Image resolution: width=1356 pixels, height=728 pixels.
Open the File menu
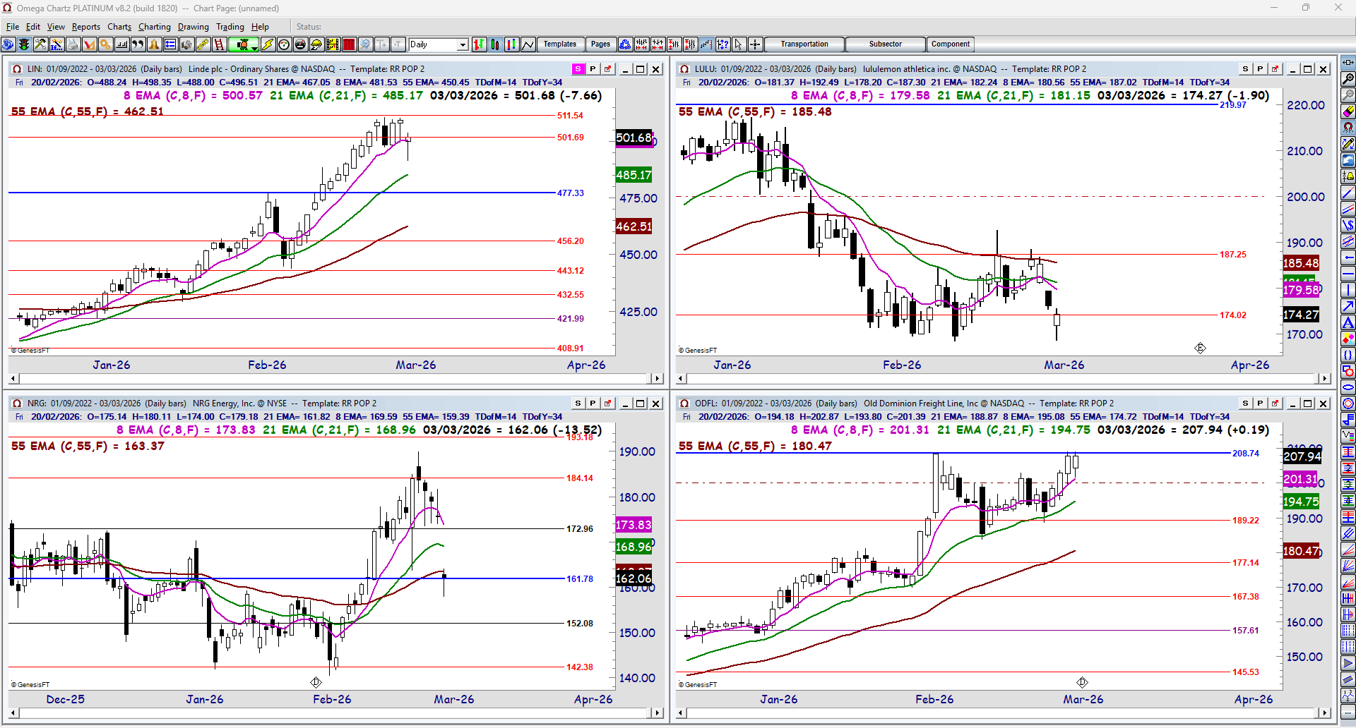pos(13,27)
